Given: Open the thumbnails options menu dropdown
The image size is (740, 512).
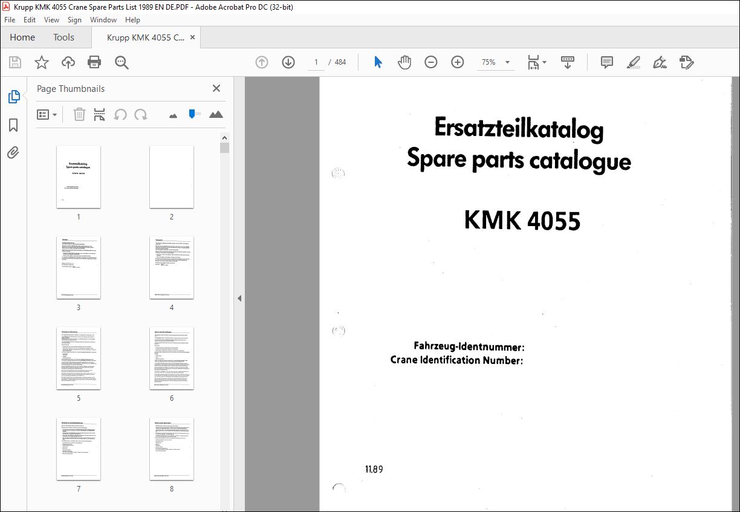Looking at the screenshot, I should tap(47, 114).
